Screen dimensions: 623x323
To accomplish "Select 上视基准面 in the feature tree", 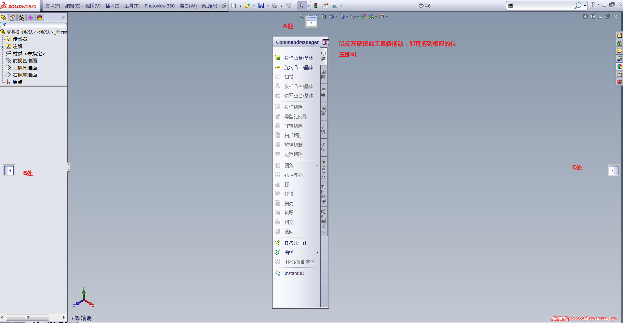I will (x=25, y=68).
